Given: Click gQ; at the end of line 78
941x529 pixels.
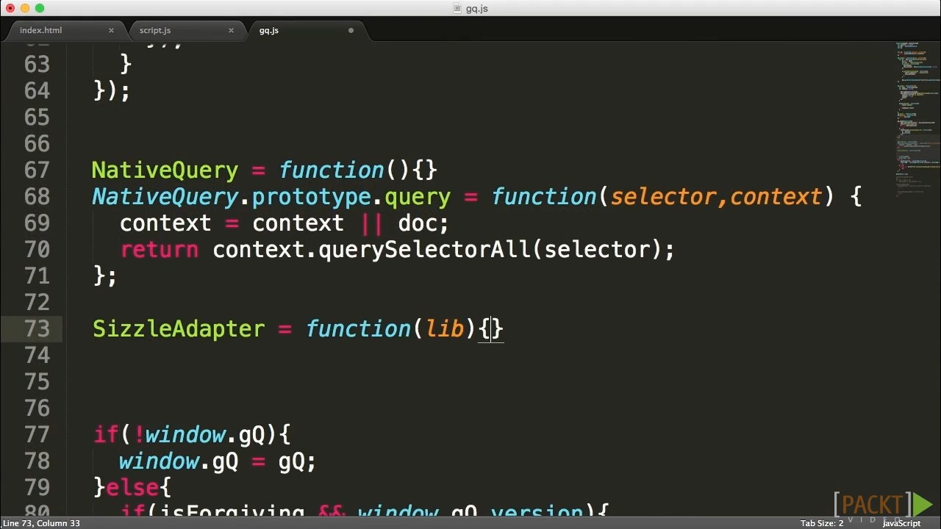Looking at the screenshot, I should (297, 462).
